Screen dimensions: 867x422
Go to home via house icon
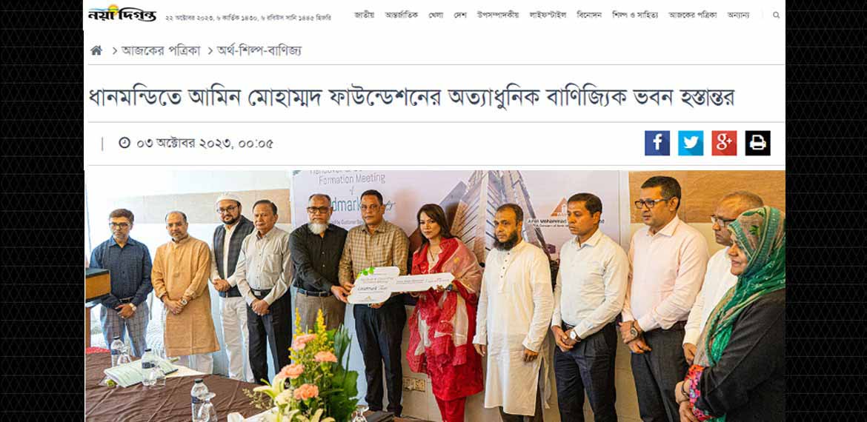[96, 51]
